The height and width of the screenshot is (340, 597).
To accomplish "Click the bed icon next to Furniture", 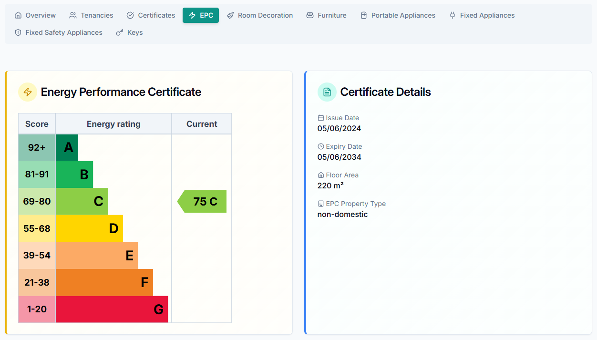I will click(311, 15).
